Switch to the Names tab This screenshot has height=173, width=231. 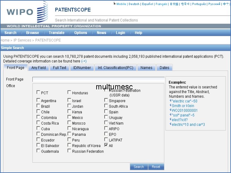coord(146,68)
